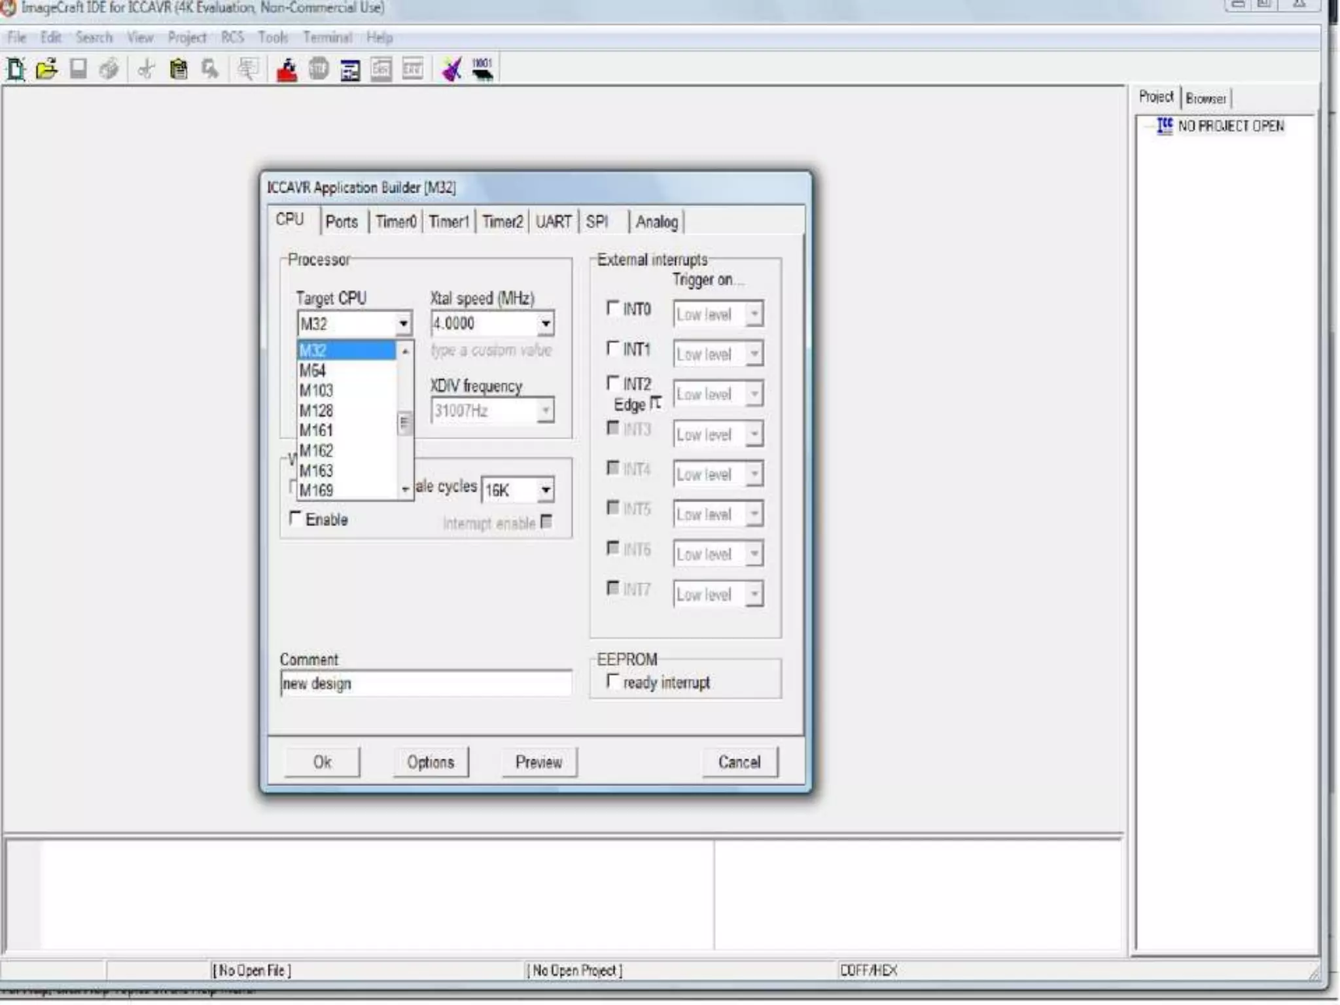This screenshot has width=1340, height=1005.
Task: Expand the XDIV frequency dropdown
Action: tap(546, 410)
